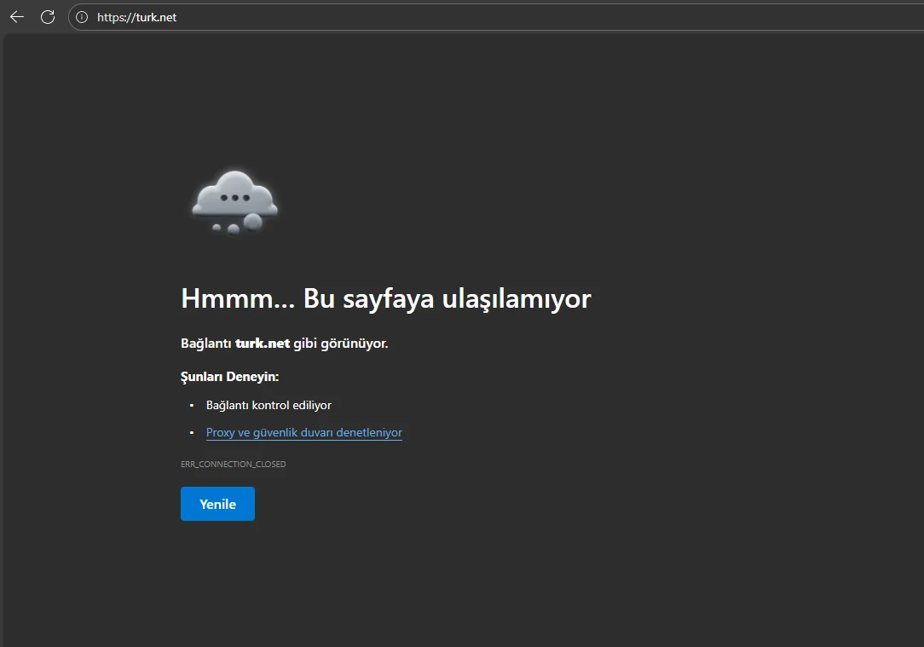Screen dimensions: 924x647
Task: Click the bullet beside the proxy suggestion
Action: point(193,432)
